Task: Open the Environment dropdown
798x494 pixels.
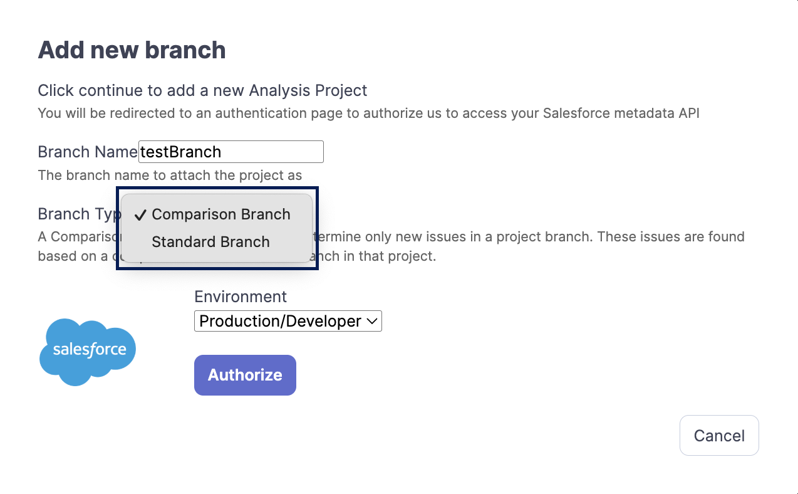Action: coord(288,321)
